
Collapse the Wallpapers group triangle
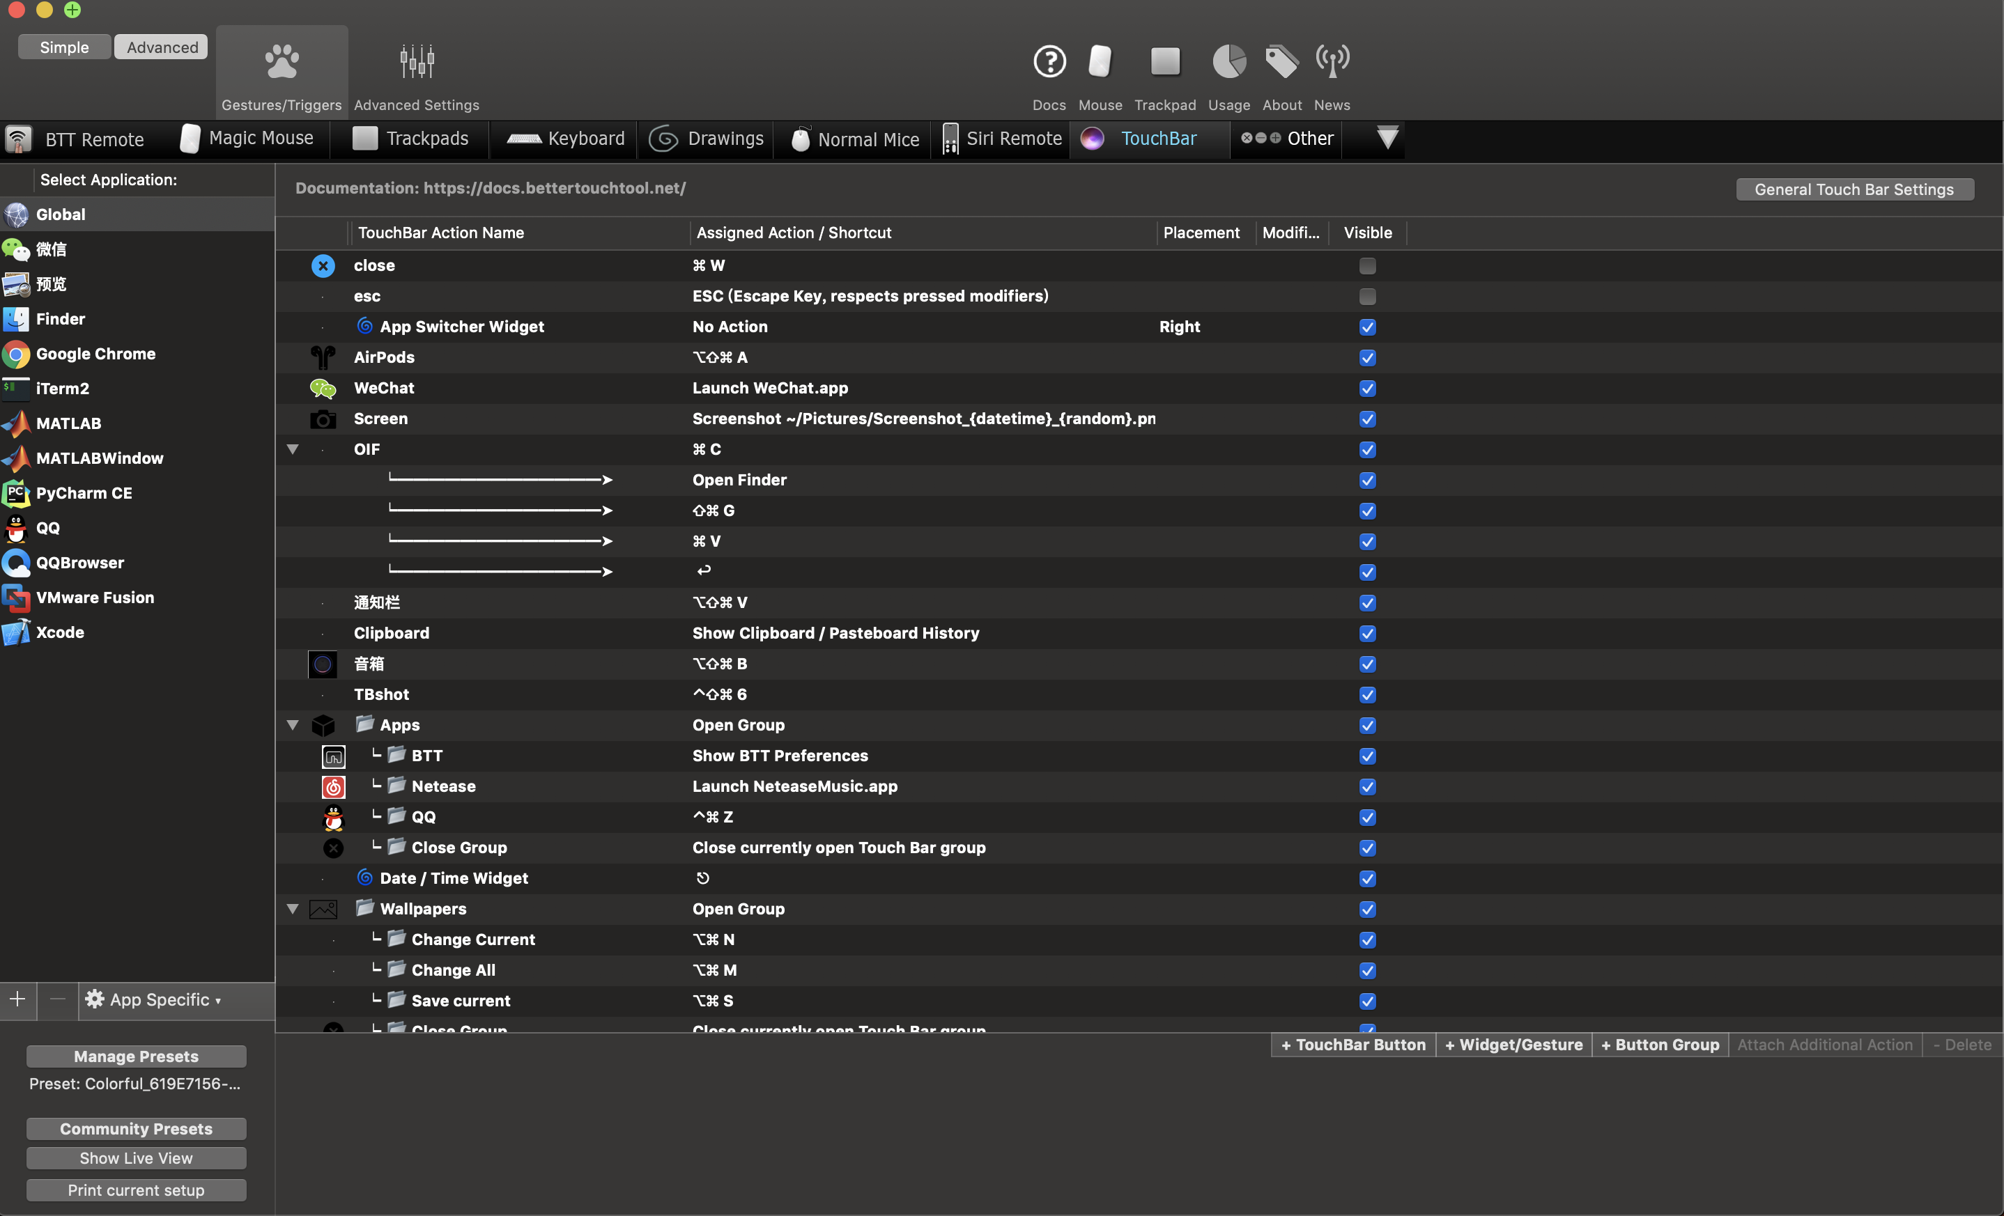pyautogui.click(x=293, y=909)
